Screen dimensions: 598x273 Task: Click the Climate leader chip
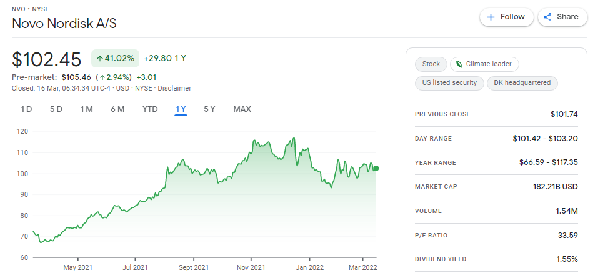tap(484, 64)
